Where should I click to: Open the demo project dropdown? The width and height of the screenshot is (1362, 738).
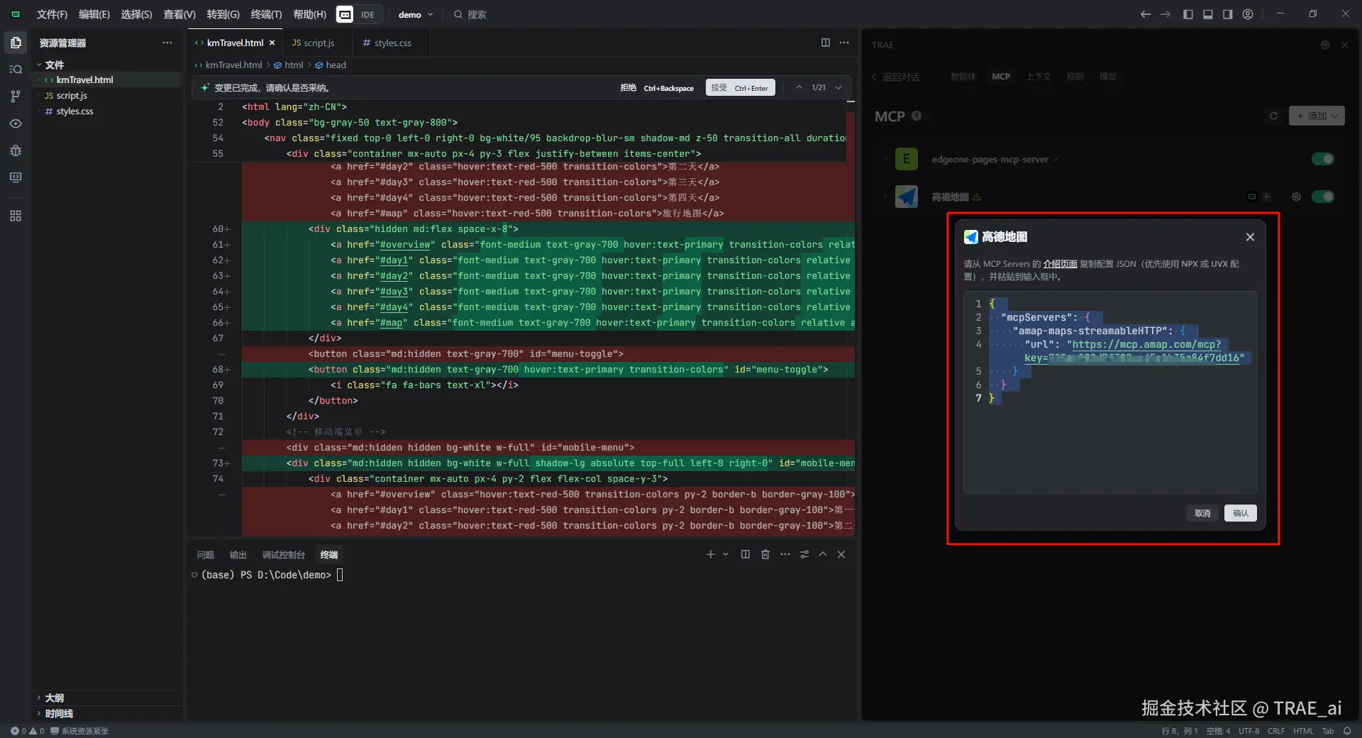[x=416, y=14]
